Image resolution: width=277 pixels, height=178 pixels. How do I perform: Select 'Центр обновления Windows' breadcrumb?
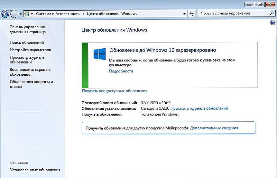pyautogui.click(x=112, y=14)
